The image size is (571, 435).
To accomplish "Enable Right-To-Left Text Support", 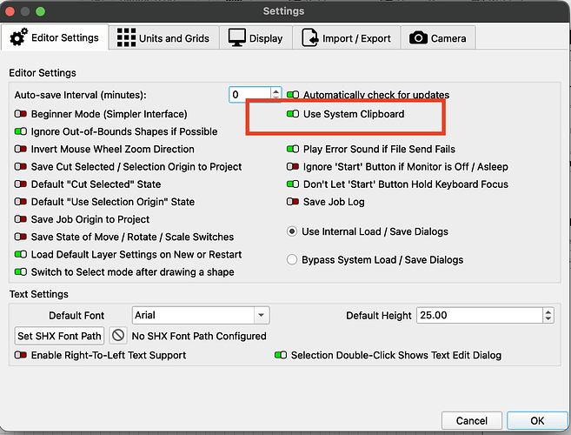I will pyautogui.click(x=20, y=355).
